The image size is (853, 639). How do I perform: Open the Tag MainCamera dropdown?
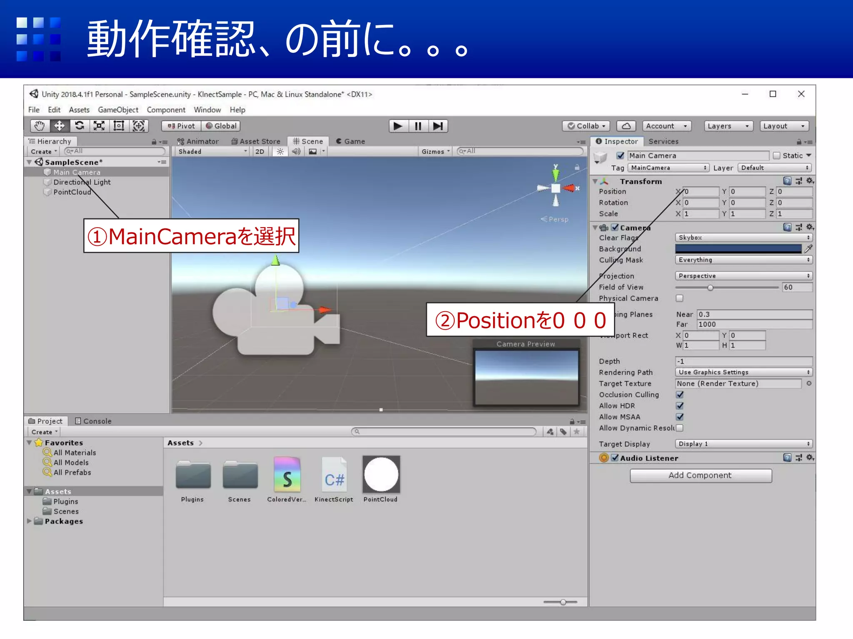[x=668, y=168]
